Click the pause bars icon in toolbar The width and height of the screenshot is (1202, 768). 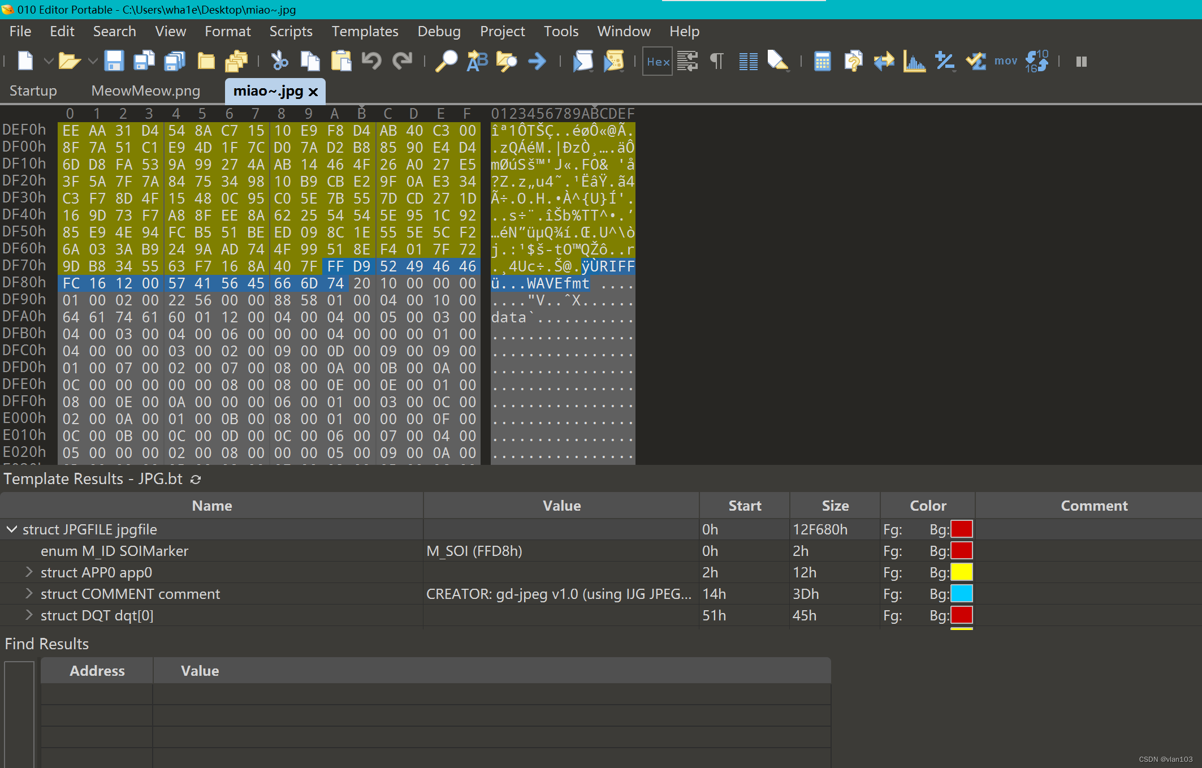pos(1081,61)
